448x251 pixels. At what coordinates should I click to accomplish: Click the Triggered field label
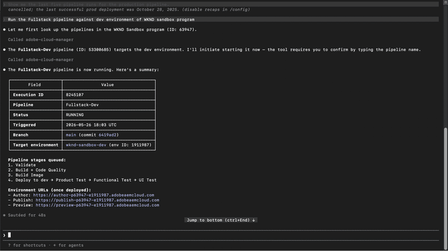(24, 125)
